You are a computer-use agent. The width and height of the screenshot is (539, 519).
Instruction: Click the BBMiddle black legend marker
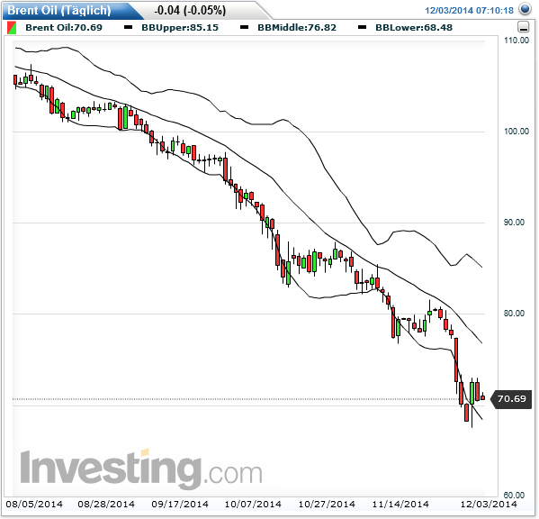tap(244, 27)
